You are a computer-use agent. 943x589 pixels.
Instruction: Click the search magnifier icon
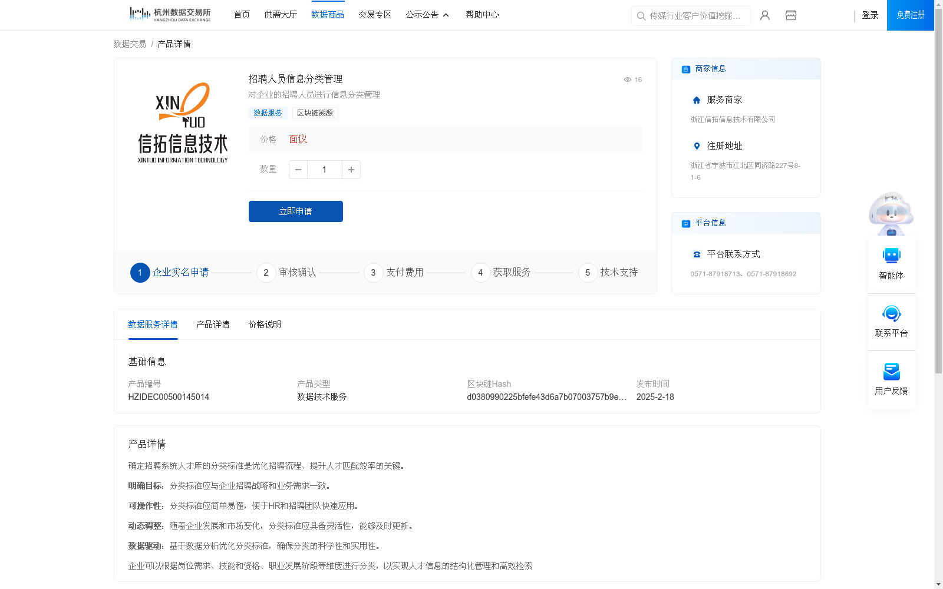(x=641, y=16)
